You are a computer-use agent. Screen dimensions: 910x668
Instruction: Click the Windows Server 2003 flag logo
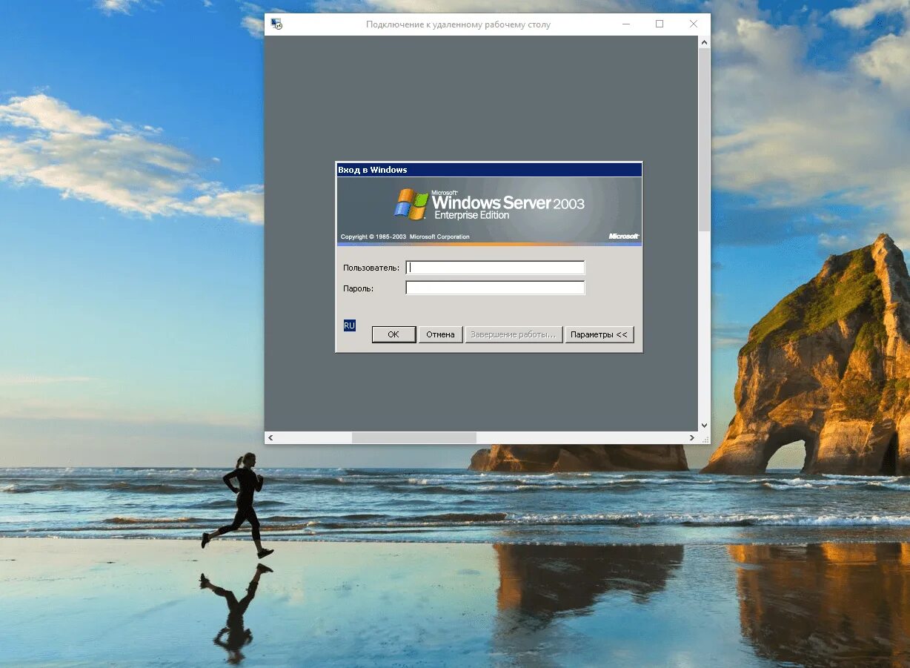point(411,204)
